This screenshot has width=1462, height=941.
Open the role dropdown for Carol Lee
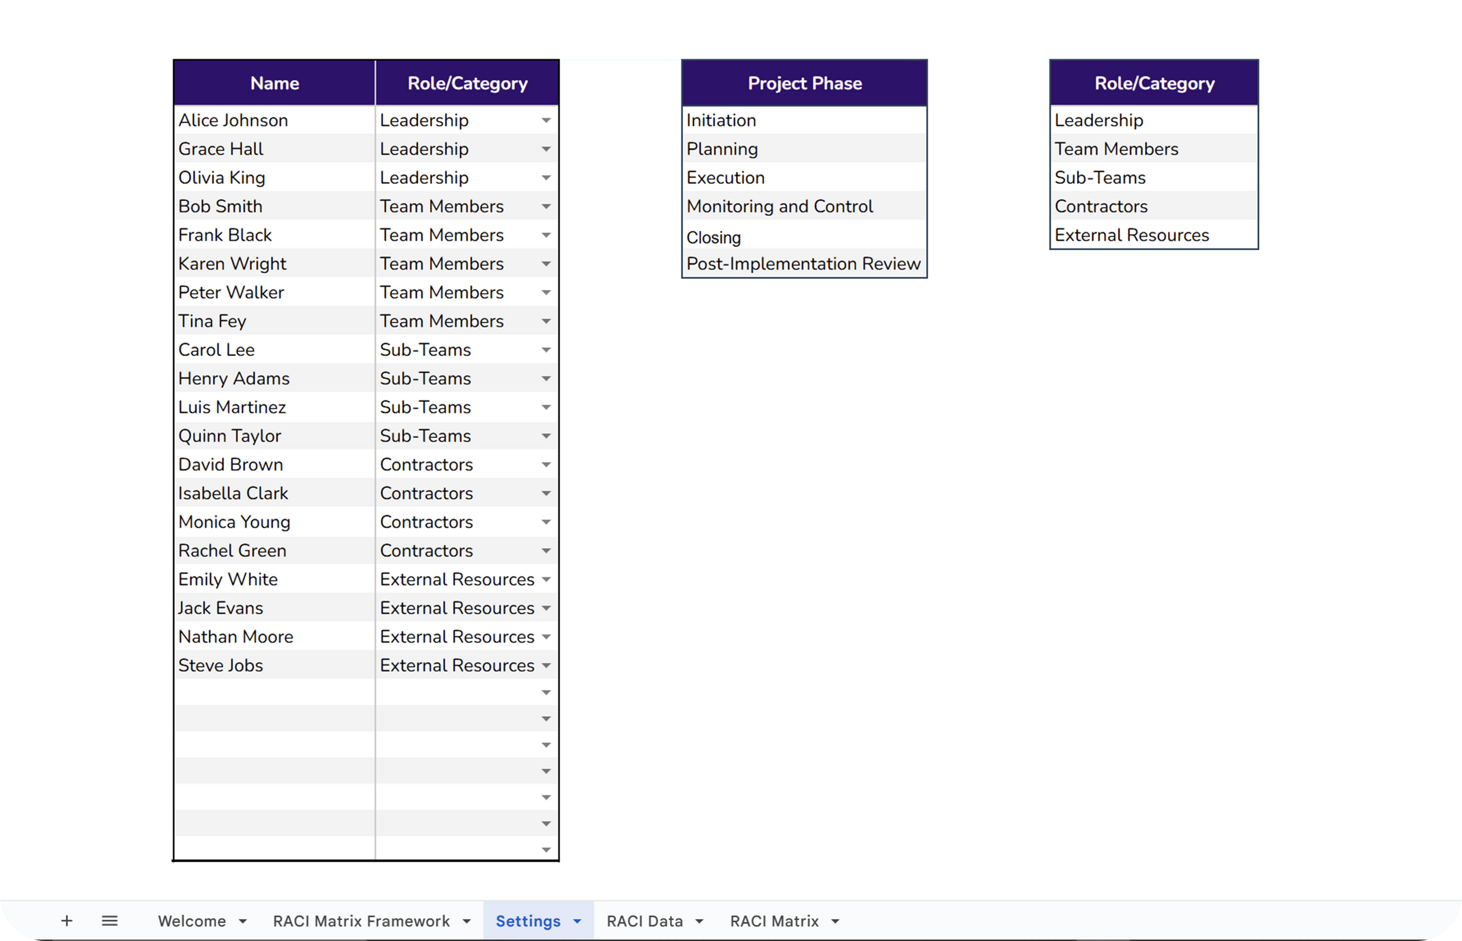pos(546,350)
